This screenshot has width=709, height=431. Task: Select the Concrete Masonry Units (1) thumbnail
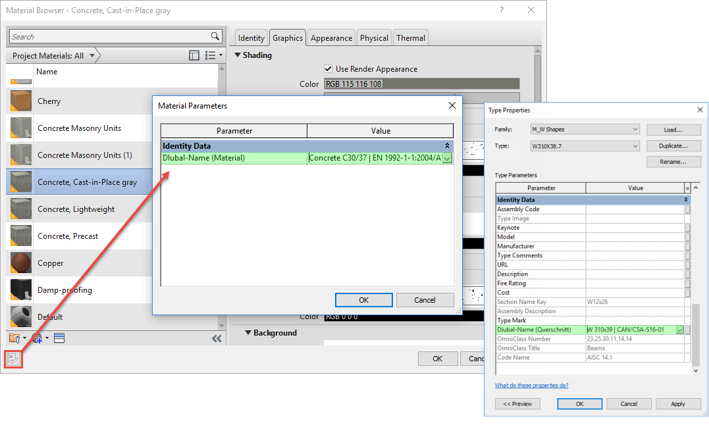click(x=21, y=155)
